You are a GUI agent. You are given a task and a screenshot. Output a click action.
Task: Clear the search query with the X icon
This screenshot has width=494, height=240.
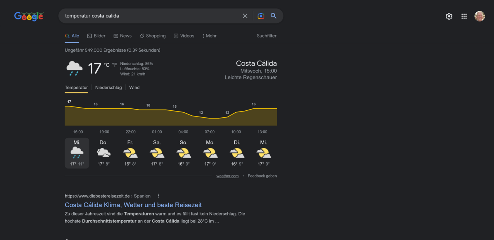coord(245,16)
